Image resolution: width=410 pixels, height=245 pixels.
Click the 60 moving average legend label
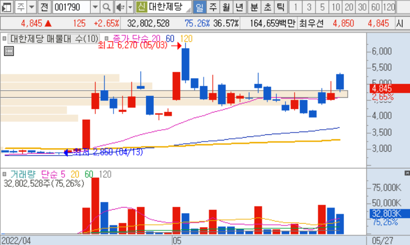170,39
